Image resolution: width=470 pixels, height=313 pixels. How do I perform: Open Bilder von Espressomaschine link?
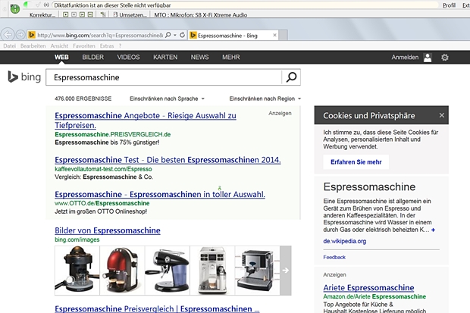[x=108, y=230]
